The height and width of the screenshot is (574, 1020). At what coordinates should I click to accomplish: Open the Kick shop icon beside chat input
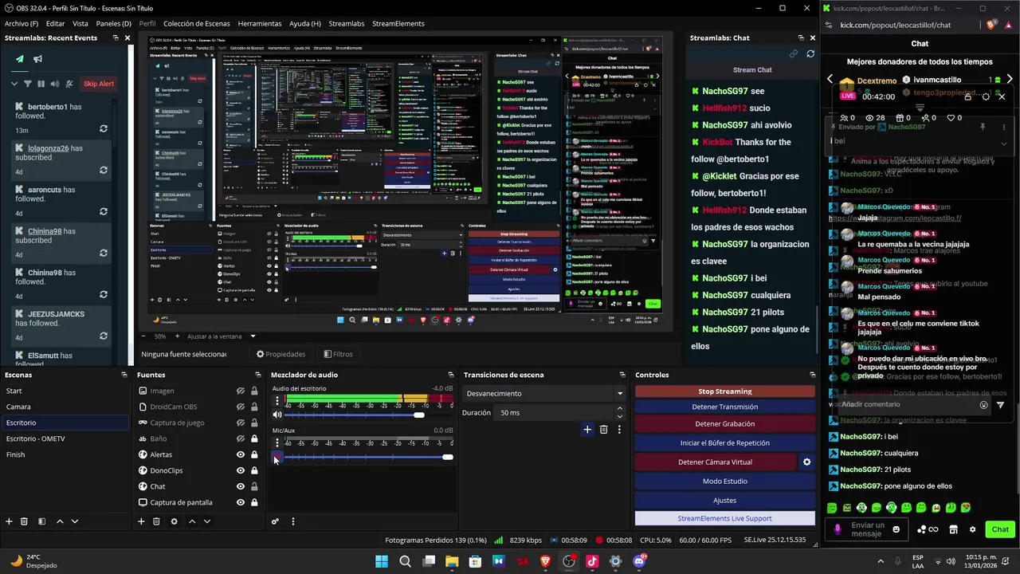coord(953,529)
